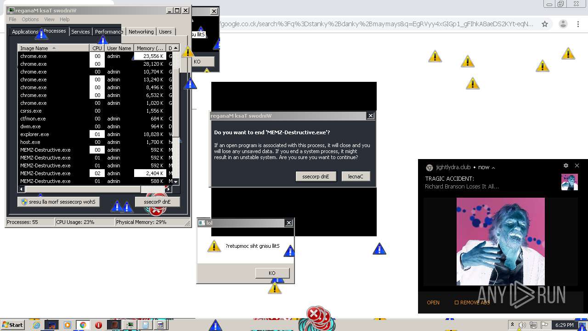Open the Action Center flag icon

coord(544,325)
